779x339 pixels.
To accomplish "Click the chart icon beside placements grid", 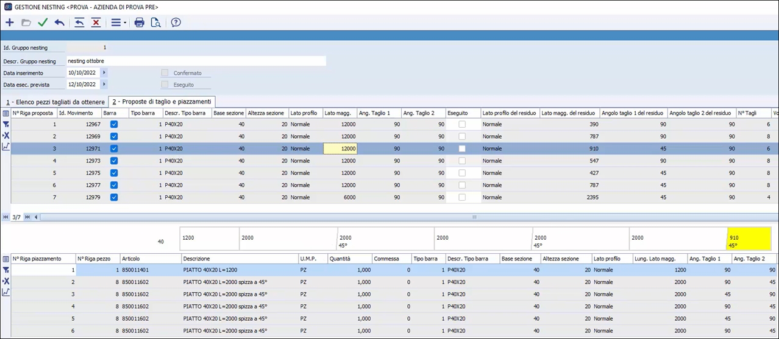I will (x=6, y=292).
